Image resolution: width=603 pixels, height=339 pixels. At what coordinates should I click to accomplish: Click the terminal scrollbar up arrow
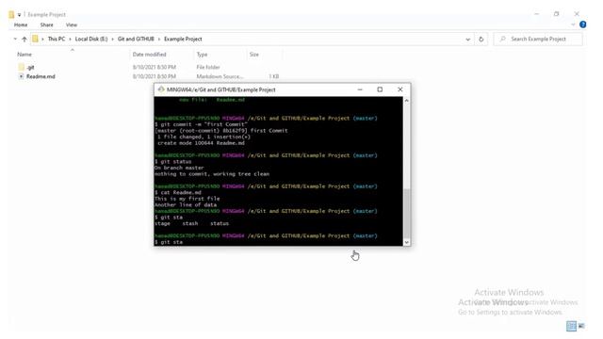[406, 101]
